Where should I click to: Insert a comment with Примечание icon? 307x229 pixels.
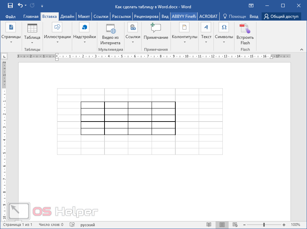[x=156, y=28]
